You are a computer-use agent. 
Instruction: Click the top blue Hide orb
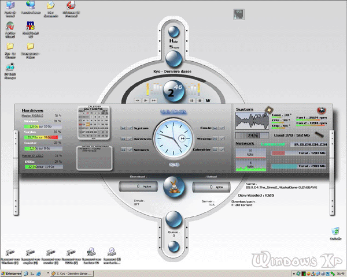173,32
